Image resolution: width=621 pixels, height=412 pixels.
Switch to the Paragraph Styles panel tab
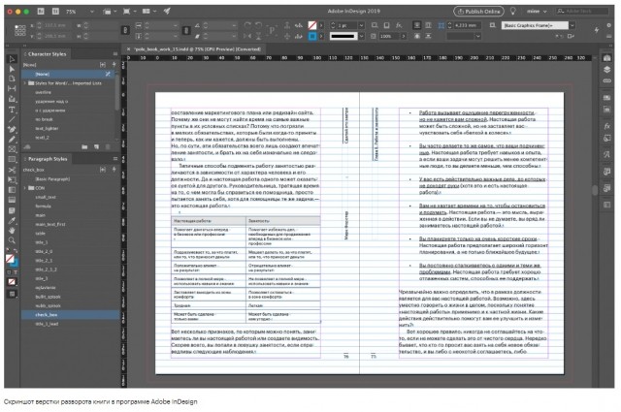tap(48, 159)
